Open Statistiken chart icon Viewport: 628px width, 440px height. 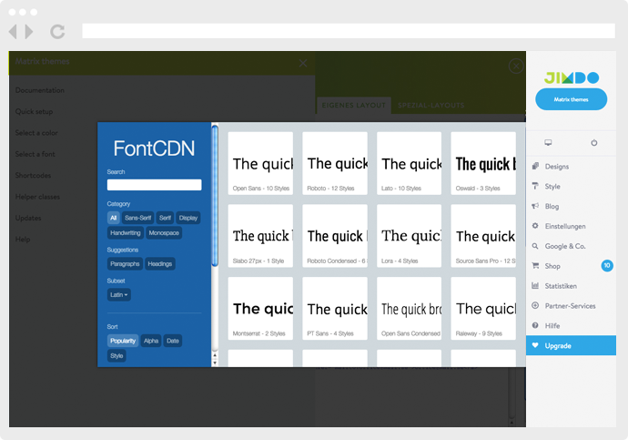pos(535,286)
